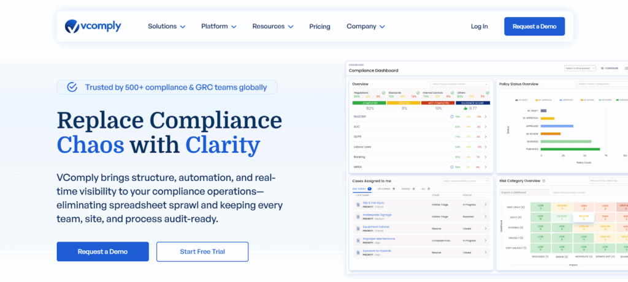The height and width of the screenshot is (282, 628).
Task: Click the Log In link
Action: [x=479, y=26]
